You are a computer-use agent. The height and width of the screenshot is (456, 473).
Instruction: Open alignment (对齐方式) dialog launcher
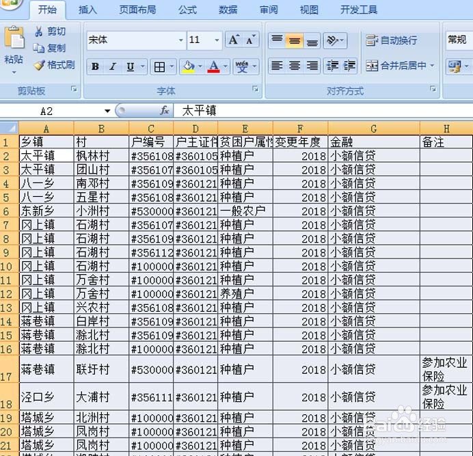(x=433, y=89)
